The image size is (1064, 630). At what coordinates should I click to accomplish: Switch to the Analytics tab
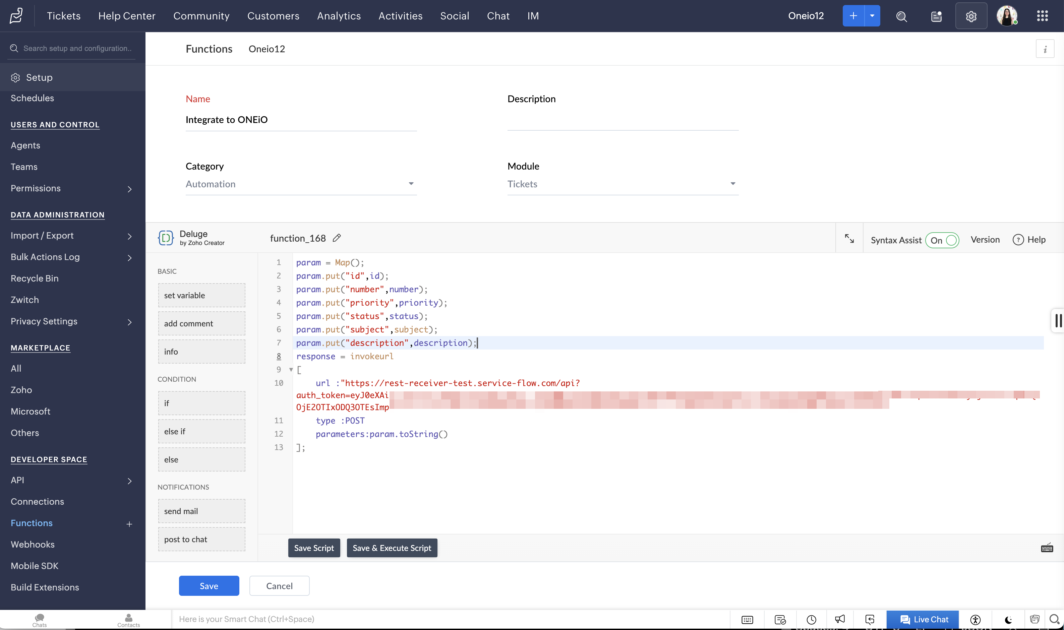coord(338,16)
